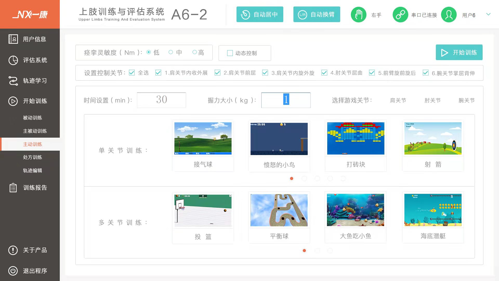Uncheck 4.肘关节屈曲 joint checkbox

click(x=324, y=73)
